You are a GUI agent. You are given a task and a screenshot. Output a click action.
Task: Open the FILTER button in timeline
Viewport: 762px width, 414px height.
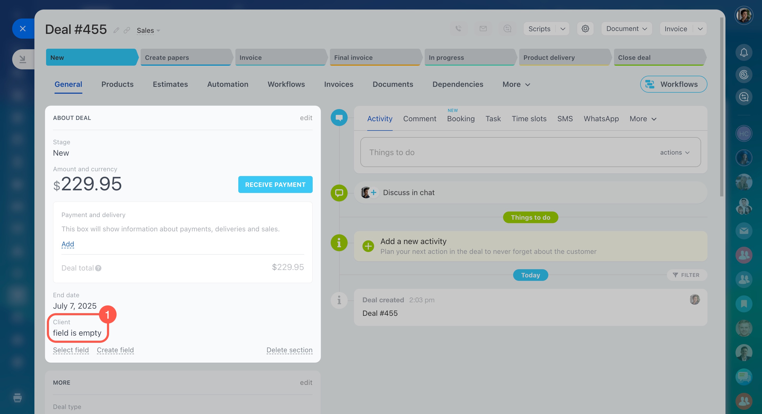(x=686, y=275)
